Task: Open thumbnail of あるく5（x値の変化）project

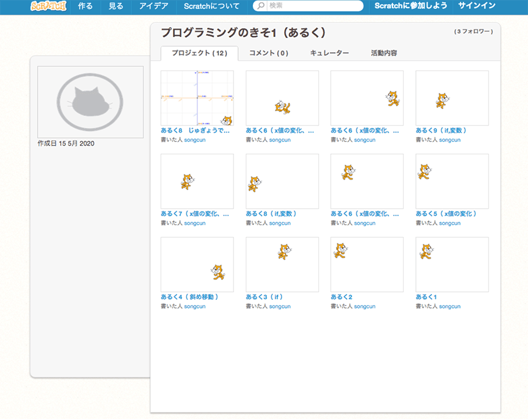Action: tap(452, 181)
